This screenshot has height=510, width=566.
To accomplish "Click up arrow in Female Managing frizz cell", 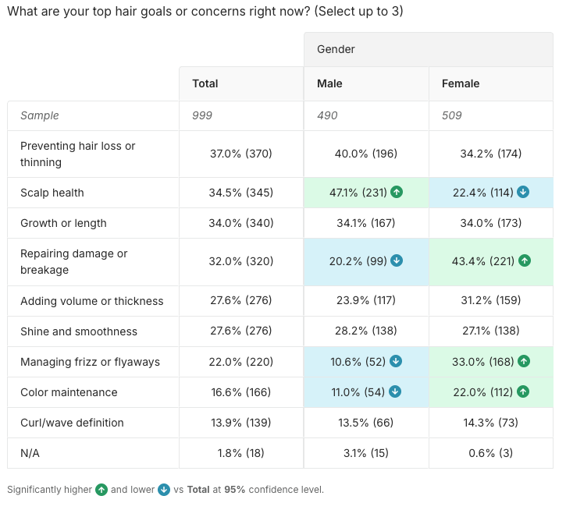I will pos(524,362).
